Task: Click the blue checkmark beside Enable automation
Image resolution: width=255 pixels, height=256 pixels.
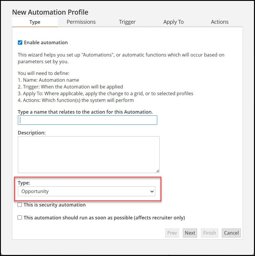Action: point(20,42)
